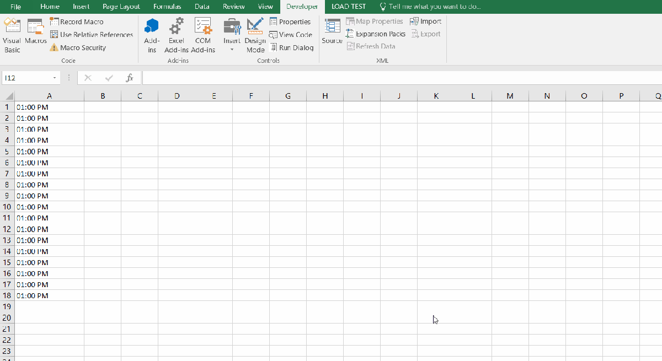This screenshot has width=662, height=361.
Task: Expand the Name Box dropdown arrow
Action: pos(55,78)
